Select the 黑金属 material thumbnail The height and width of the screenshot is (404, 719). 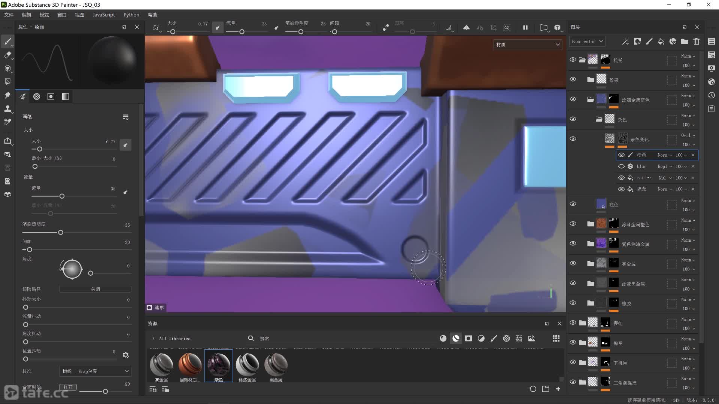276,366
